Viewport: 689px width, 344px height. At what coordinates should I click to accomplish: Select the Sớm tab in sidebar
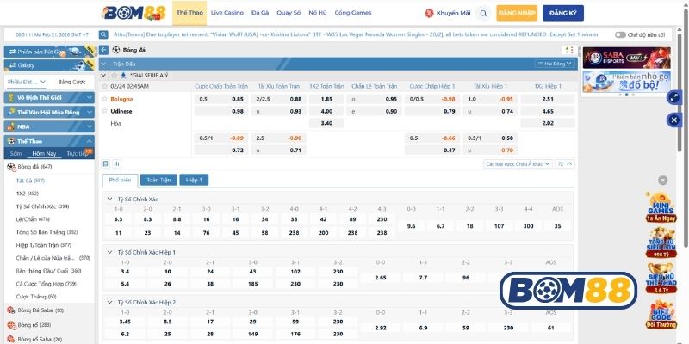tap(16, 154)
